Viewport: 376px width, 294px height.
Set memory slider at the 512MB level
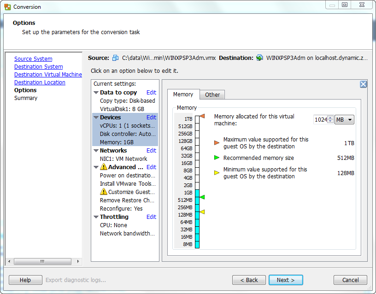click(197, 200)
